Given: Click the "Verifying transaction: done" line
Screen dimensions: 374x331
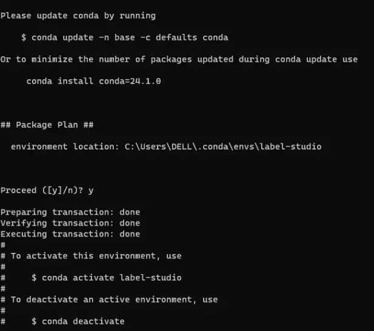Looking at the screenshot, I should [70, 223].
